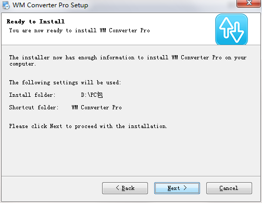Cancel the WM Converter Pro setup
Image resolution: width=262 pixels, height=203 pixels.
[229, 188]
